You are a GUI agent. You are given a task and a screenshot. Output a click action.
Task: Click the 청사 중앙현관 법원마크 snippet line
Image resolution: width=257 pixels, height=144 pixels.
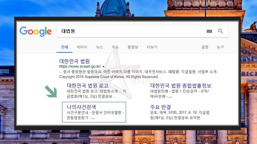[138, 72]
